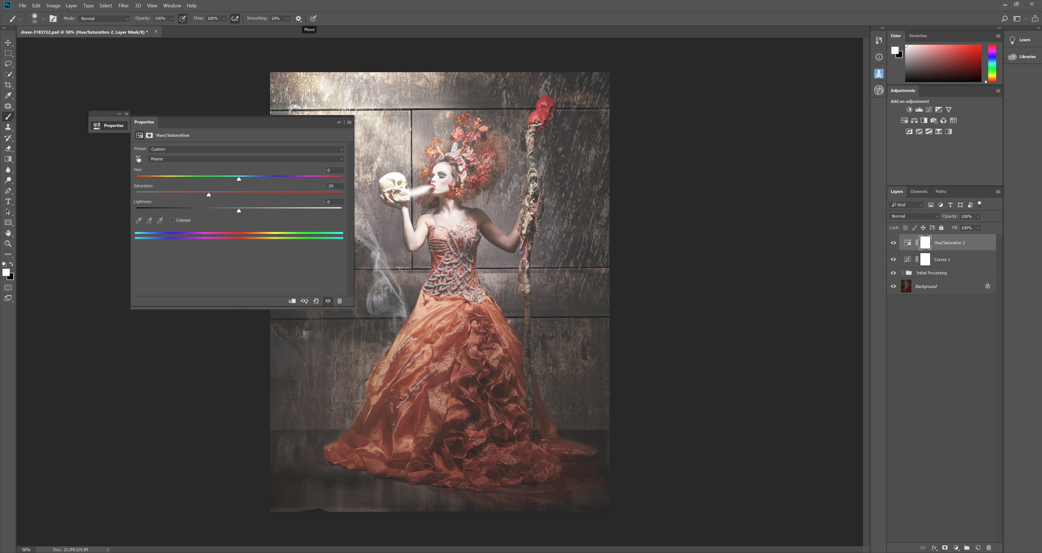Open the brush Opacity dropdown arrow
This screenshot has width=1042, height=553.
[x=172, y=19]
